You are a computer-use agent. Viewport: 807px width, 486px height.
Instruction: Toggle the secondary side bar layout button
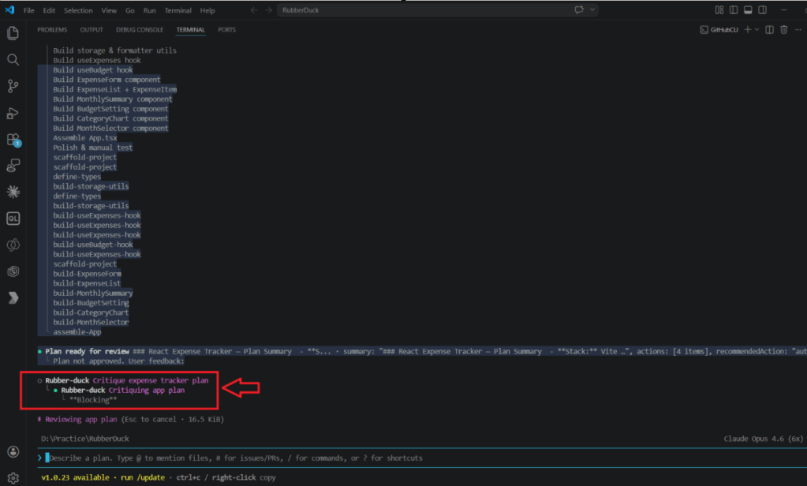764,10
